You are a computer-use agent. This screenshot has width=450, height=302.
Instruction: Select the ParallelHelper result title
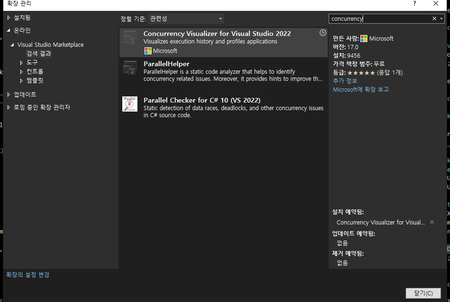pyautogui.click(x=167, y=64)
